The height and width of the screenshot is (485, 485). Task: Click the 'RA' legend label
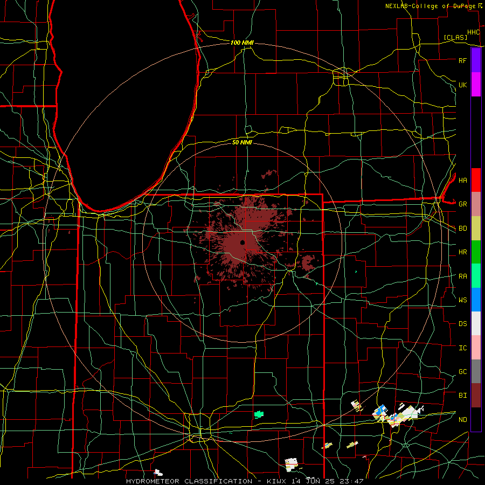point(462,276)
